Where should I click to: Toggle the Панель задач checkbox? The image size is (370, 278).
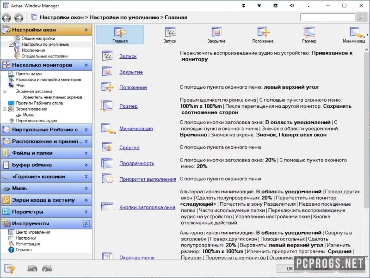pyautogui.click(x=11, y=74)
